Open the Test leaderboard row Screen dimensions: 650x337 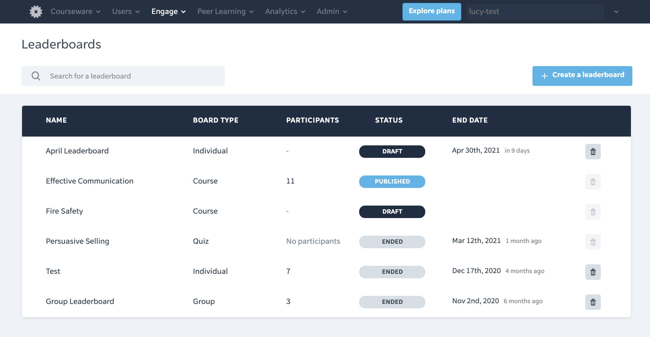click(x=53, y=271)
